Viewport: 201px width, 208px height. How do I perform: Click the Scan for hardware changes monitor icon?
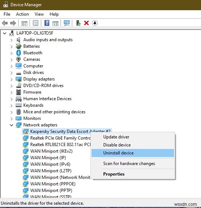[x=67, y=23]
